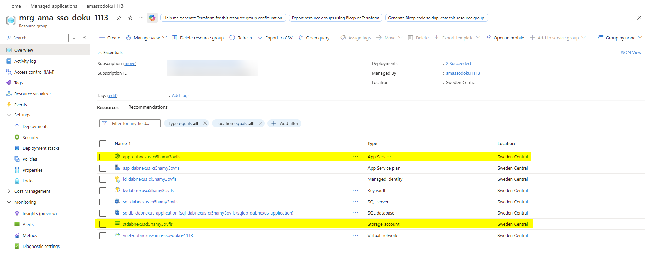Expand the Cost Management menu group
The height and width of the screenshot is (254, 651).
tap(9, 191)
